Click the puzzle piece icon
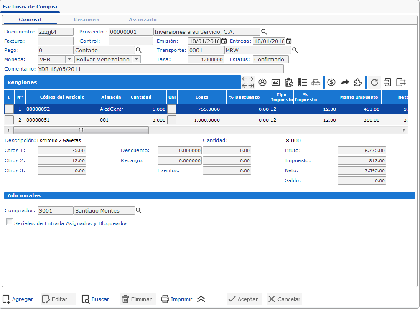The height and width of the screenshot is (309, 420). click(358, 82)
